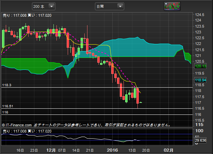Click the 02月 date axis label
Image resolution: width=213 pixels, height=154 pixels.
pos(168,150)
